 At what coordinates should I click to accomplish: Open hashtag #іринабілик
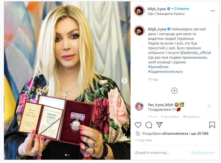[158, 67]
